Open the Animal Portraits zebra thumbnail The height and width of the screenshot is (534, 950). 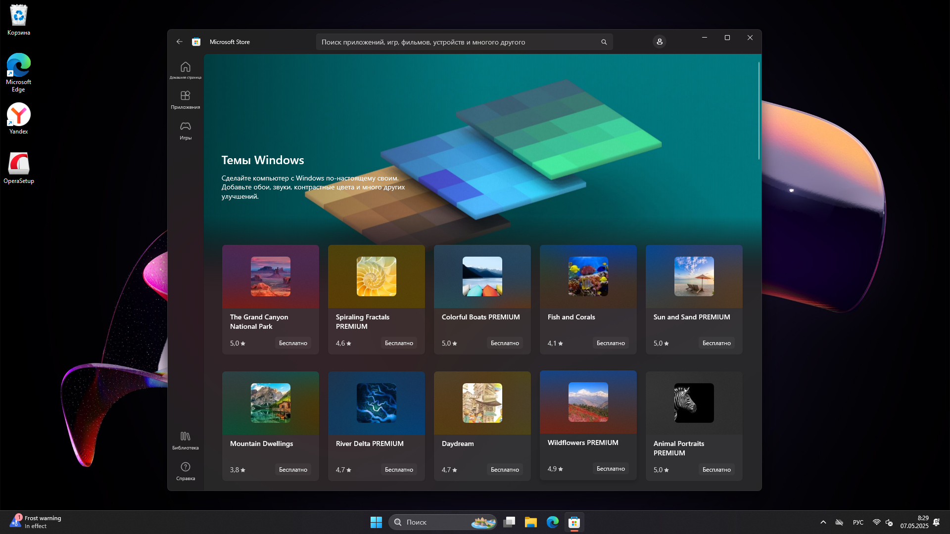point(694,403)
